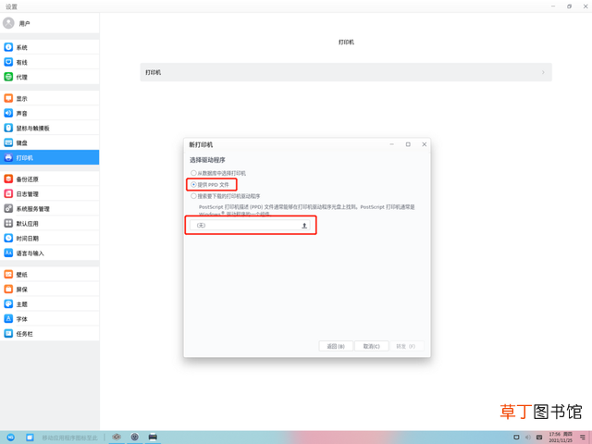Open the 系统 settings icon in sidebar
This screenshot has height=444, width=592.
coord(8,47)
